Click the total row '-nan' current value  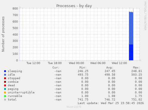(x=58, y=100)
